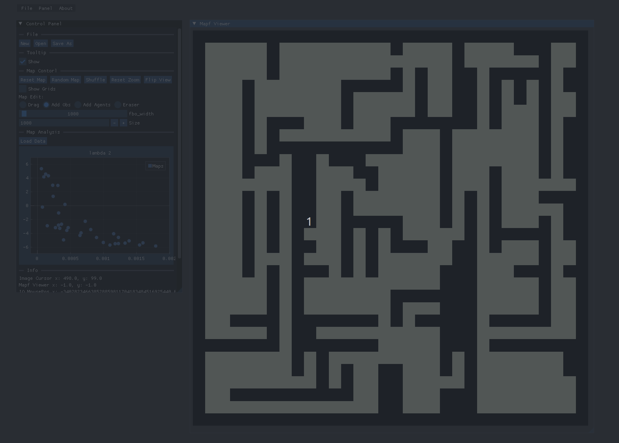
Task: Click the Load Data button
Action: (33, 141)
